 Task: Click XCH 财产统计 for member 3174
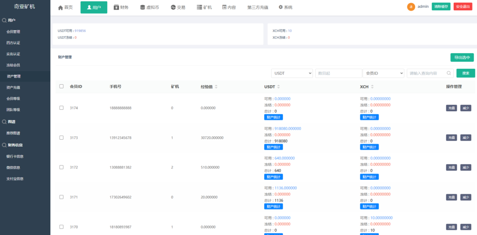click(369, 117)
